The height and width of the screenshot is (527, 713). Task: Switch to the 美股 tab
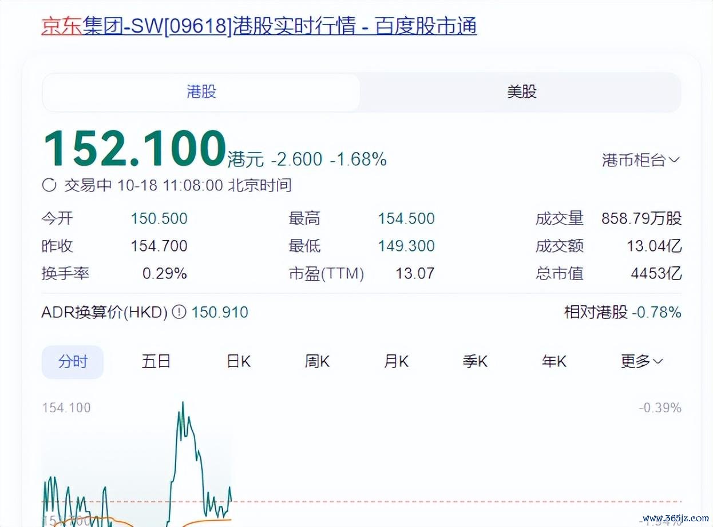tap(521, 92)
